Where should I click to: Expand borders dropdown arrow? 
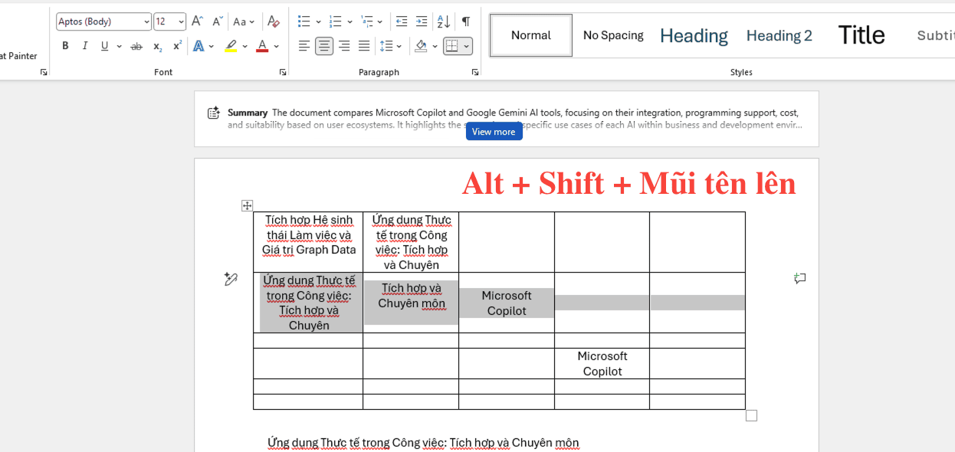[x=466, y=46]
